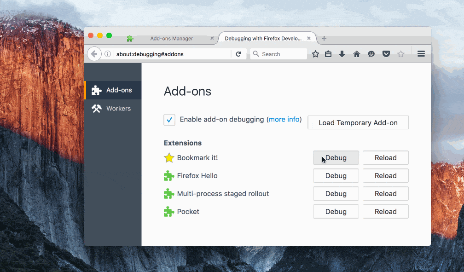Click the Firefox Hello extension name
This screenshot has width=464, height=272.
click(x=197, y=176)
